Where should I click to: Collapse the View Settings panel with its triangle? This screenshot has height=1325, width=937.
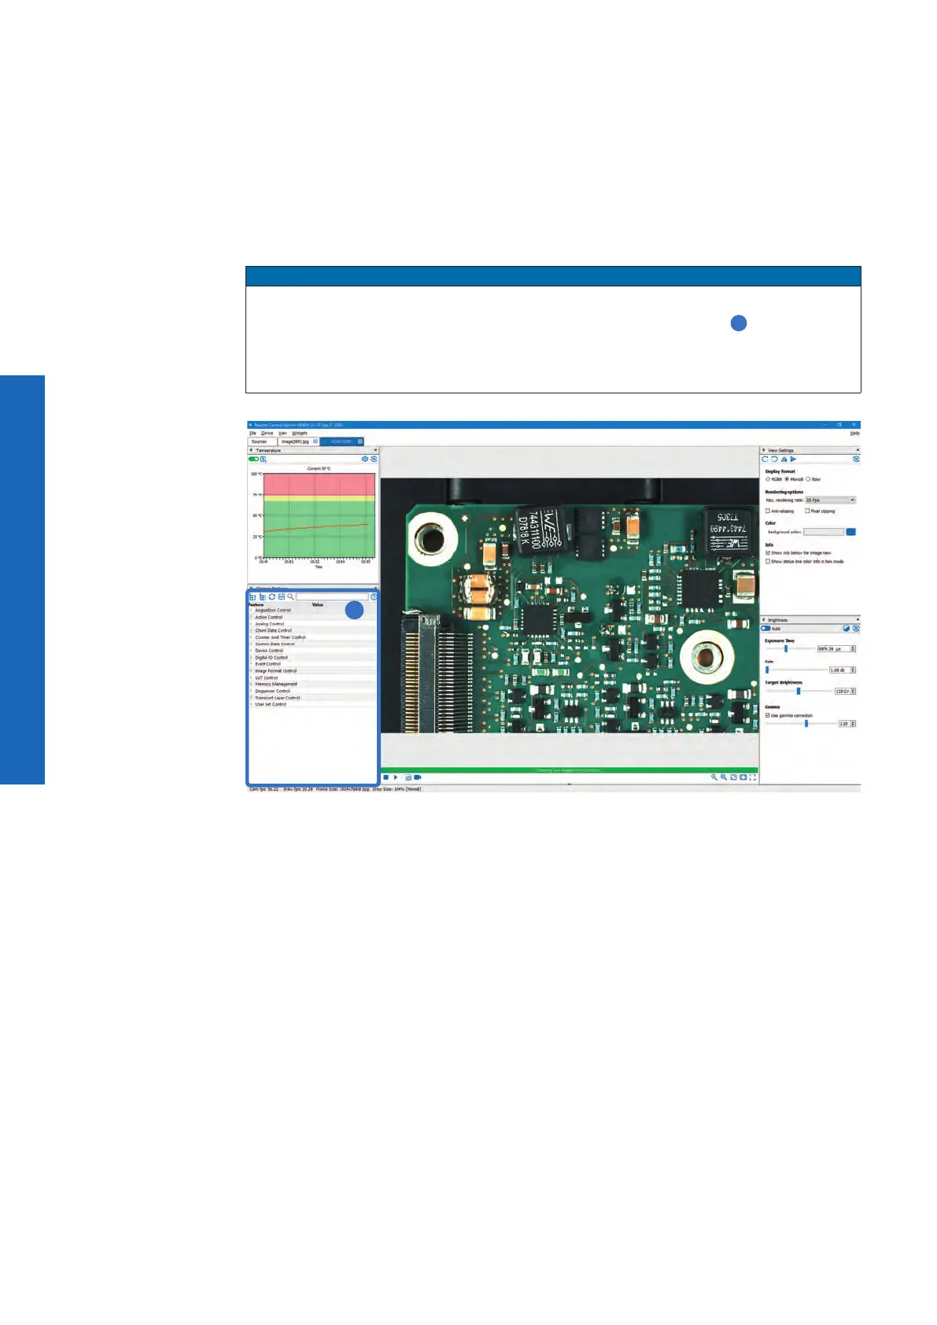[763, 451]
